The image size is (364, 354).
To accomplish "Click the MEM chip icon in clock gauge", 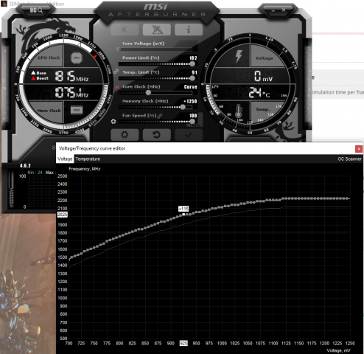I will coord(77,110).
